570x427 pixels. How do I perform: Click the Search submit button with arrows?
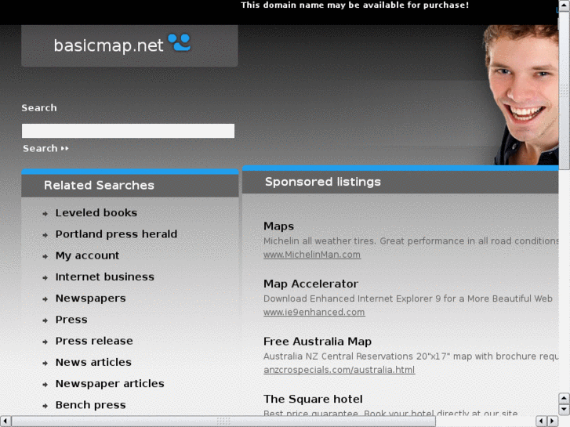[x=45, y=148]
